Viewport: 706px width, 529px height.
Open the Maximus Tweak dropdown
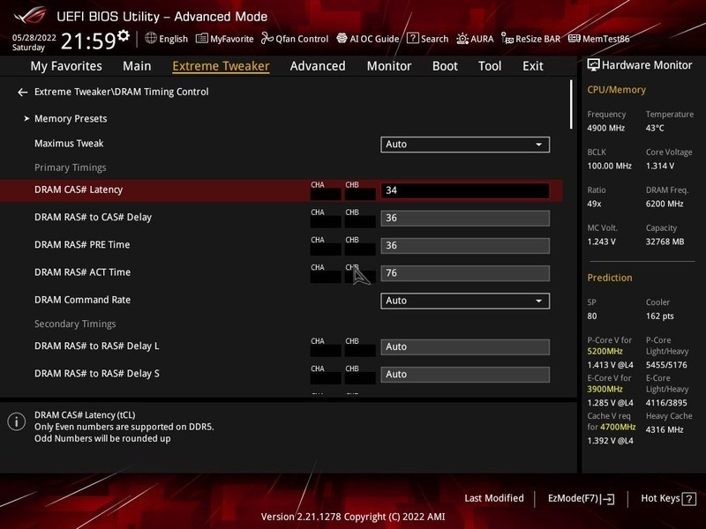point(465,144)
